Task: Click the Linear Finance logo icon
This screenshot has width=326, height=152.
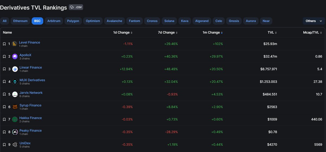Action: 15,69
